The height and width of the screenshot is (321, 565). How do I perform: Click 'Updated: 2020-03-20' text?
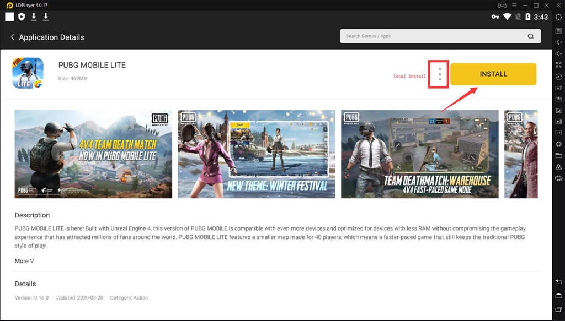click(x=79, y=298)
